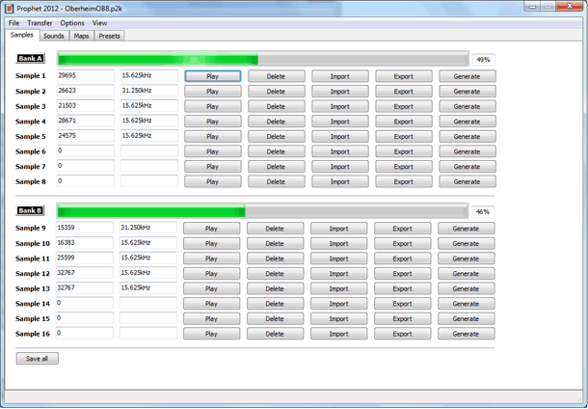
Task: Open the Transfer menu
Action: tap(40, 23)
